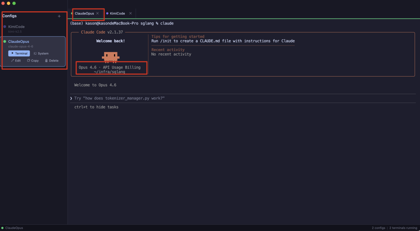
Task: Click the trash icon on Delete
Action: [x=46, y=61]
